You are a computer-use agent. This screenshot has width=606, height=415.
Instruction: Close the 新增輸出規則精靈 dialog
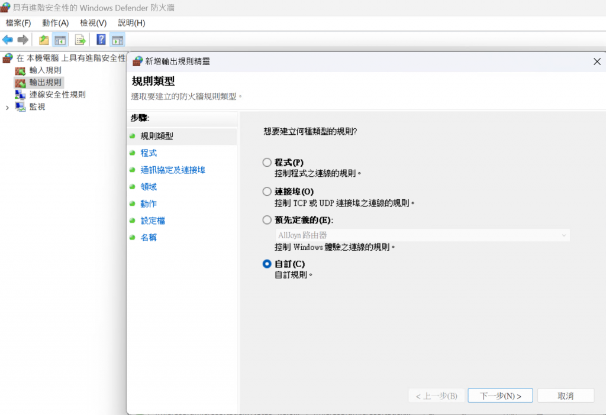[597, 61]
